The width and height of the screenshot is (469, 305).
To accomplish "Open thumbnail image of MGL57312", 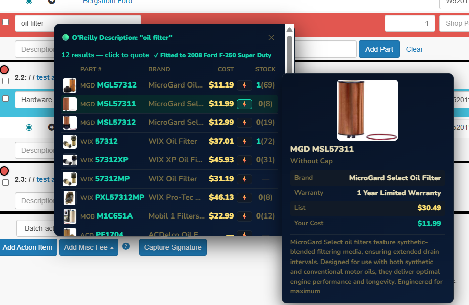I will pos(70,85).
